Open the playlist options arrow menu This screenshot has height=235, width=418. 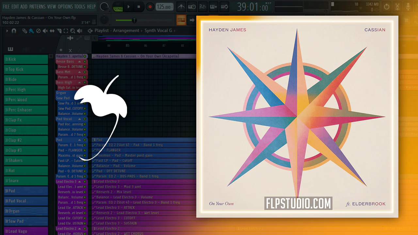pos(7,31)
